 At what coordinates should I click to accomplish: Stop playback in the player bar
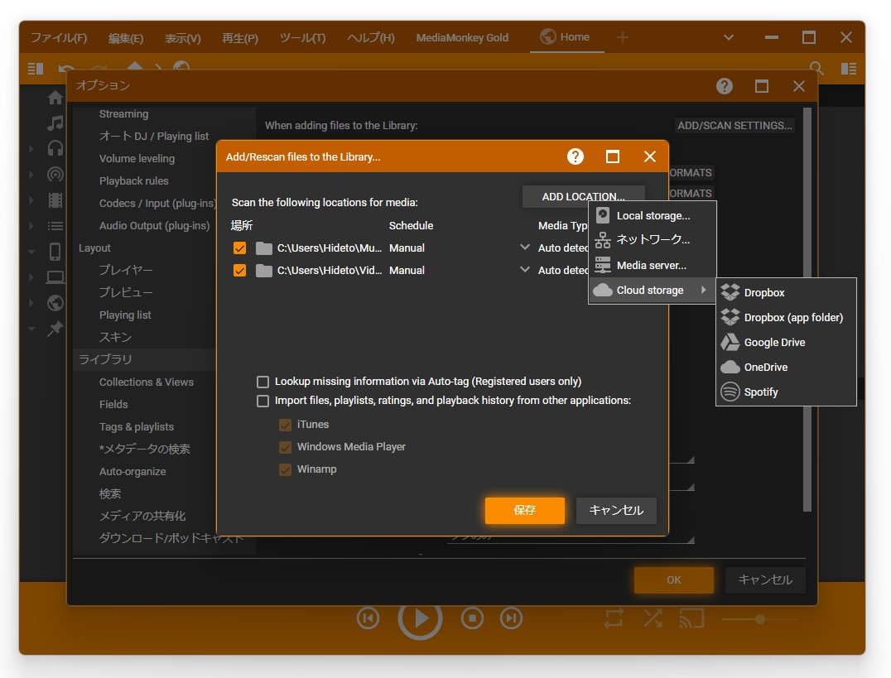pos(472,618)
